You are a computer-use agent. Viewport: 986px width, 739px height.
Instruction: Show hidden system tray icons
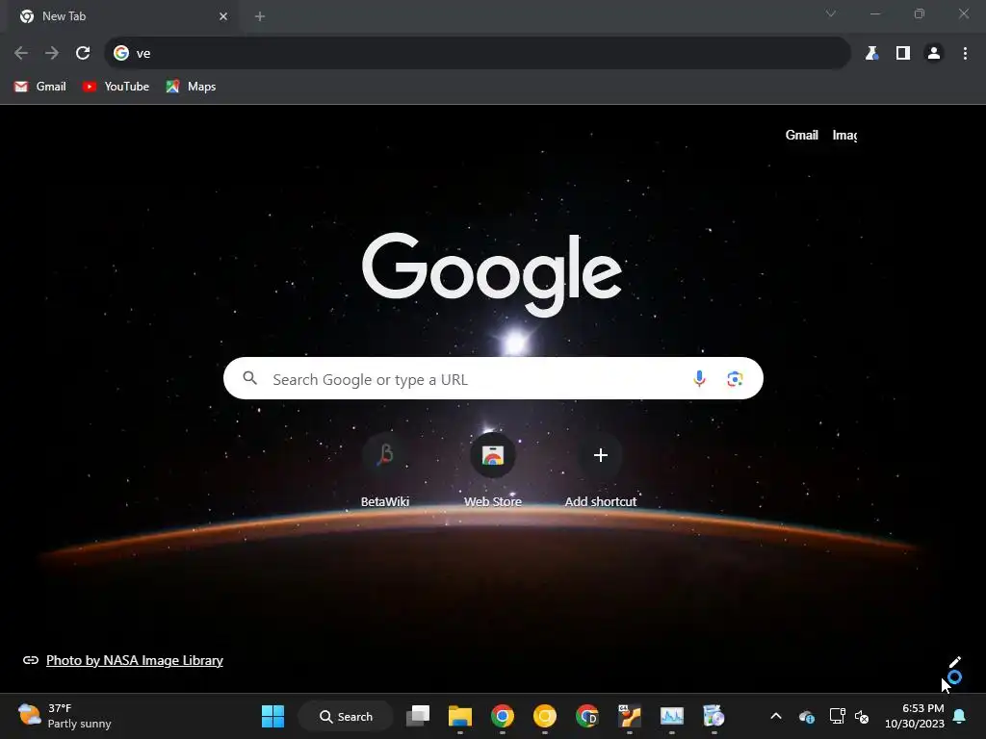click(x=776, y=716)
